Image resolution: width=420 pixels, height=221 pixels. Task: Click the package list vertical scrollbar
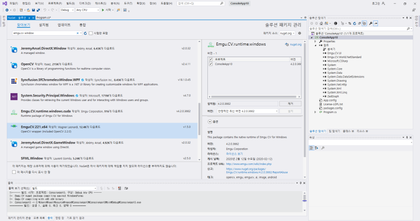click(x=199, y=119)
